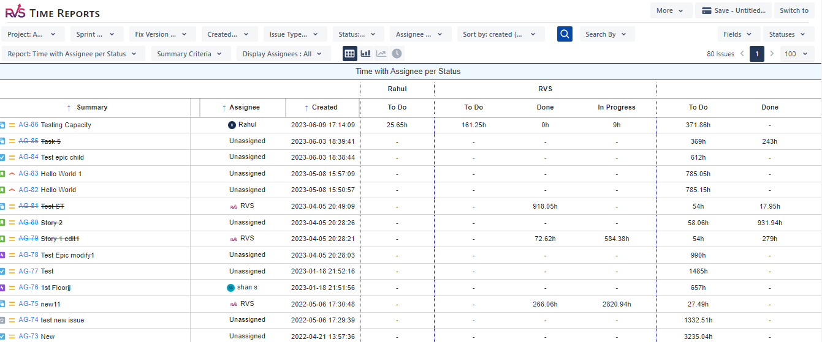Viewport: 822px width, 342px height.
Task: Click the story bookmark icon for AG-83
Action: click(2, 174)
